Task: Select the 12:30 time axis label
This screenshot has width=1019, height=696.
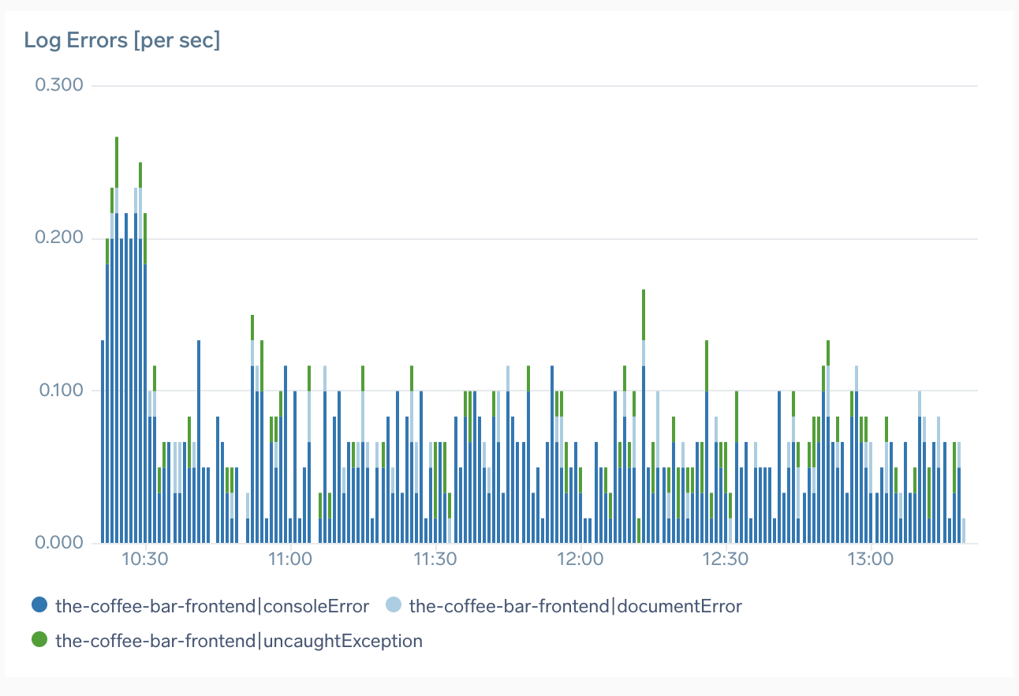Action: (726, 559)
